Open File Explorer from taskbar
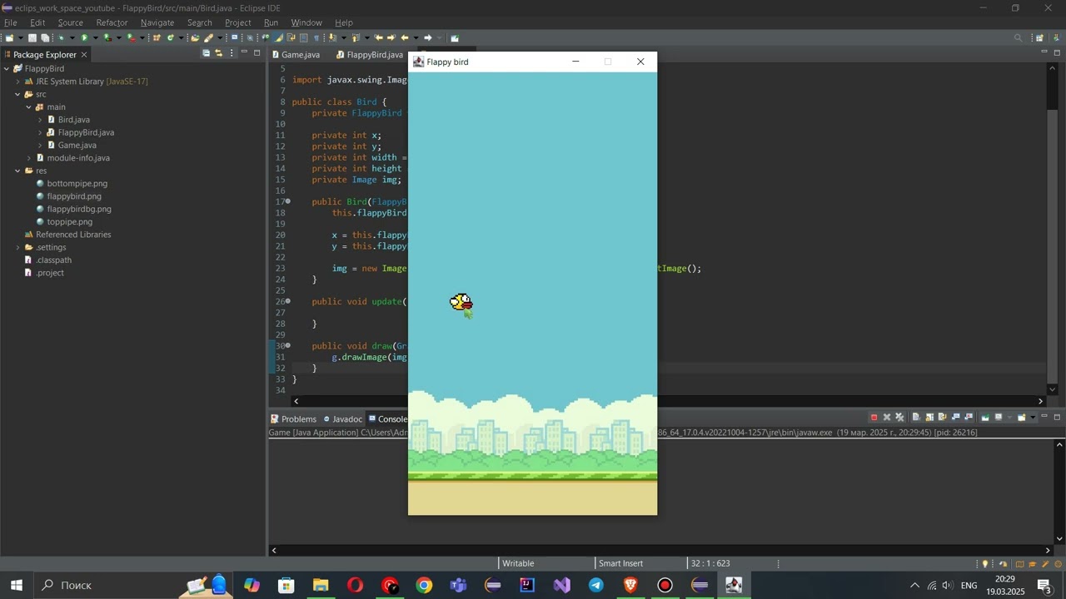This screenshot has width=1066, height=599. click(321, 586)
